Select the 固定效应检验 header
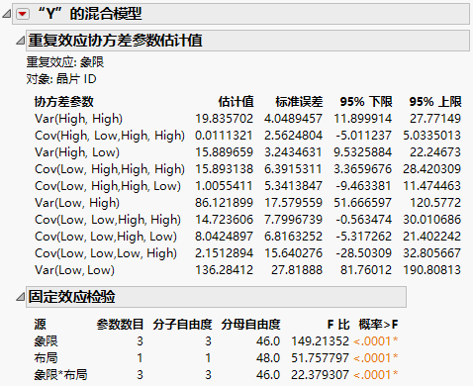The height and width of the screenshot is (386, 473). click(x=216, y=297)
